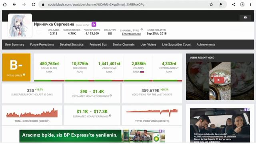The width and height of the screenshot is (256, 144).
Task: Click the 10,875th subscriber rank
Action: (x=80, y=64)
